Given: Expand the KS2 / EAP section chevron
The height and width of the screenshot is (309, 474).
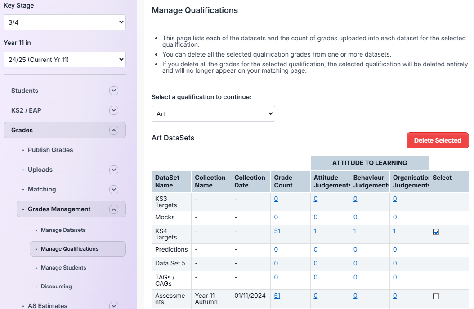Looking at the screenshot, I should tap(114, 110).
